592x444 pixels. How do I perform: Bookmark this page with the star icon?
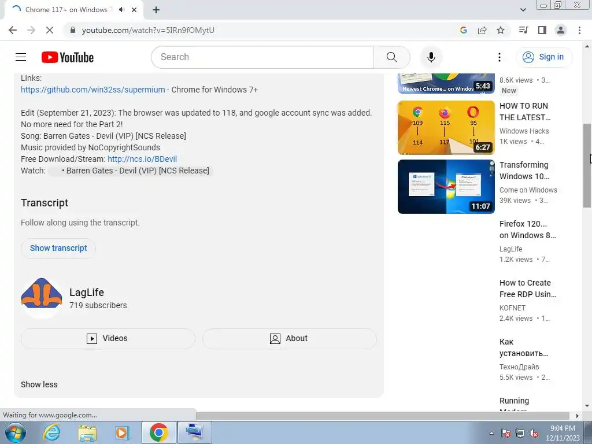tap(501, 30)
